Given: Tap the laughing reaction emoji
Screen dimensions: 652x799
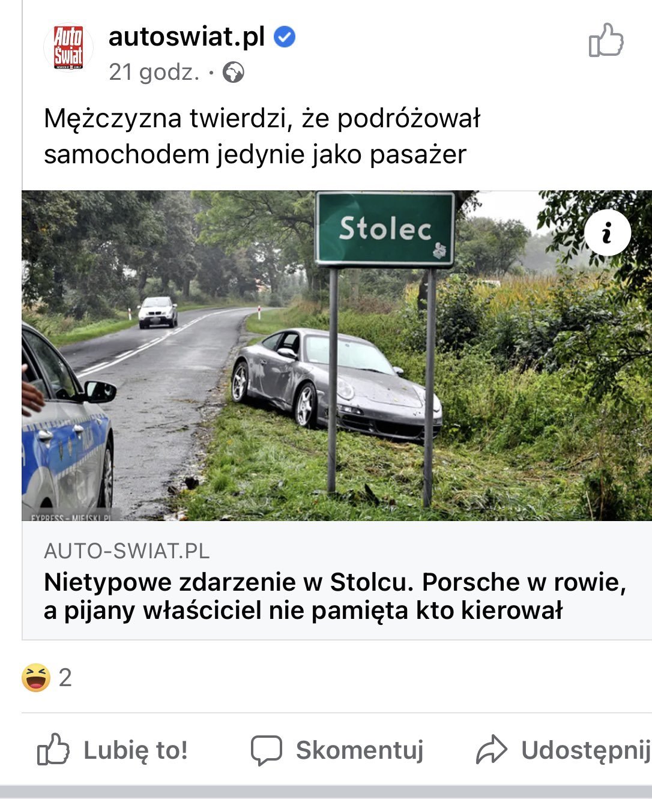Looking at the screenshot, I should 36,678.
